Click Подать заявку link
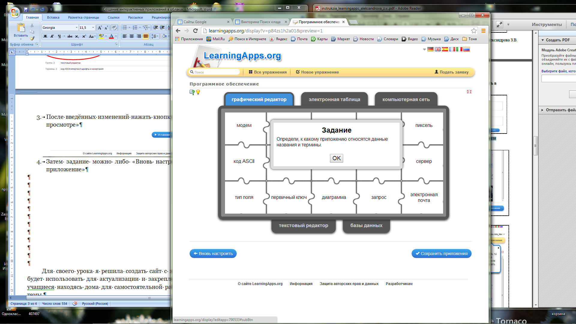 (x=451, y=72)
